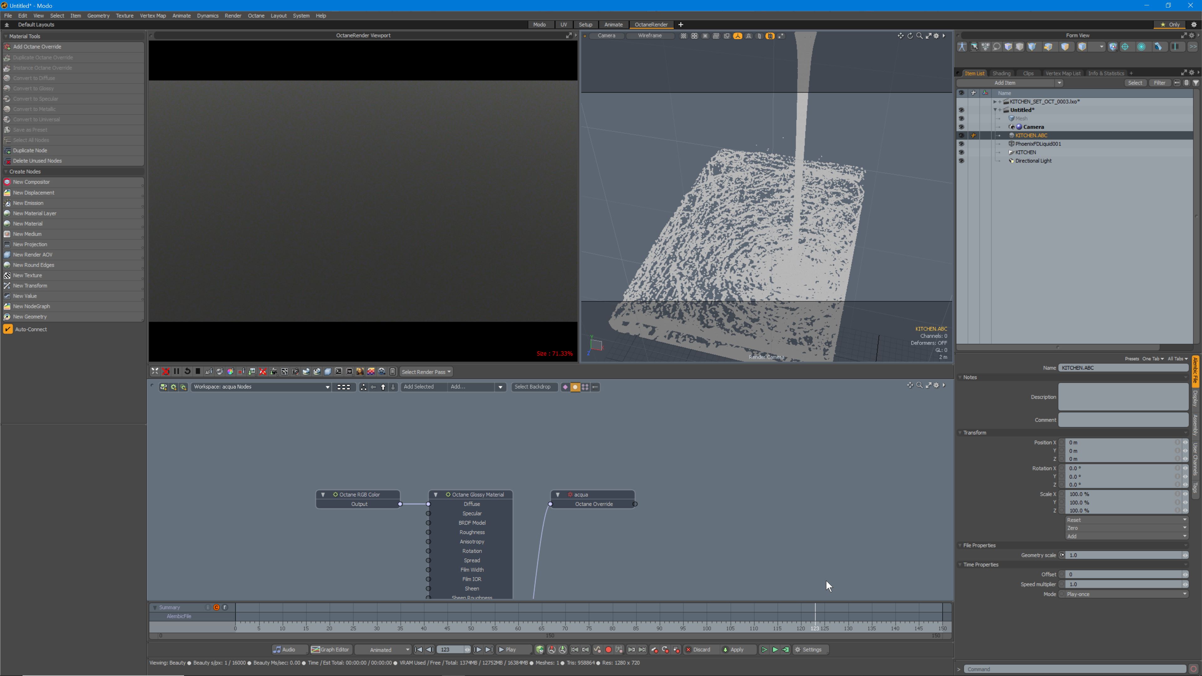Click the Mona Lisa image icon
The height and width of the screenshot is (676, 1202).
[x=360, y=371]
